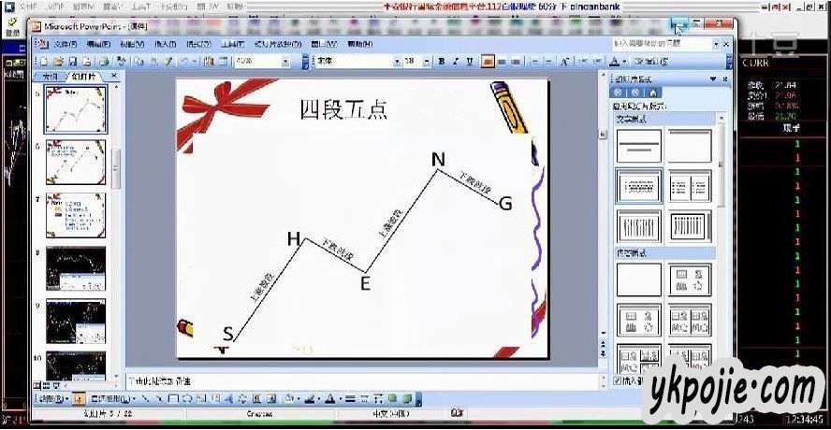Click the 自选图形 AutoShapes button
831x430 pixels.
109,398
